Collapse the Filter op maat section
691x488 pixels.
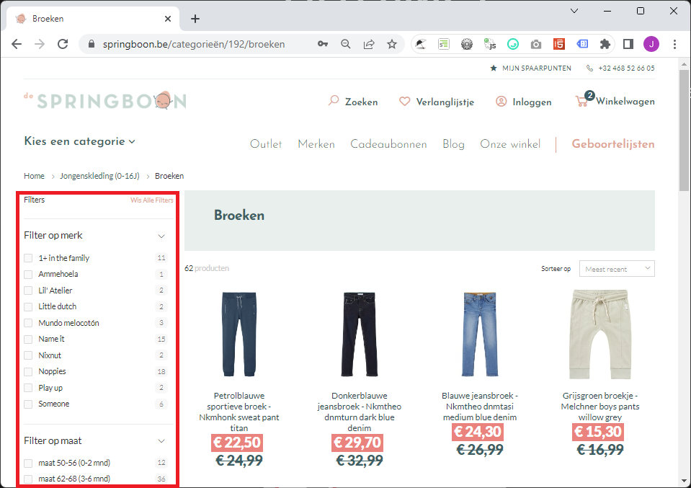(x=161, y=441)
